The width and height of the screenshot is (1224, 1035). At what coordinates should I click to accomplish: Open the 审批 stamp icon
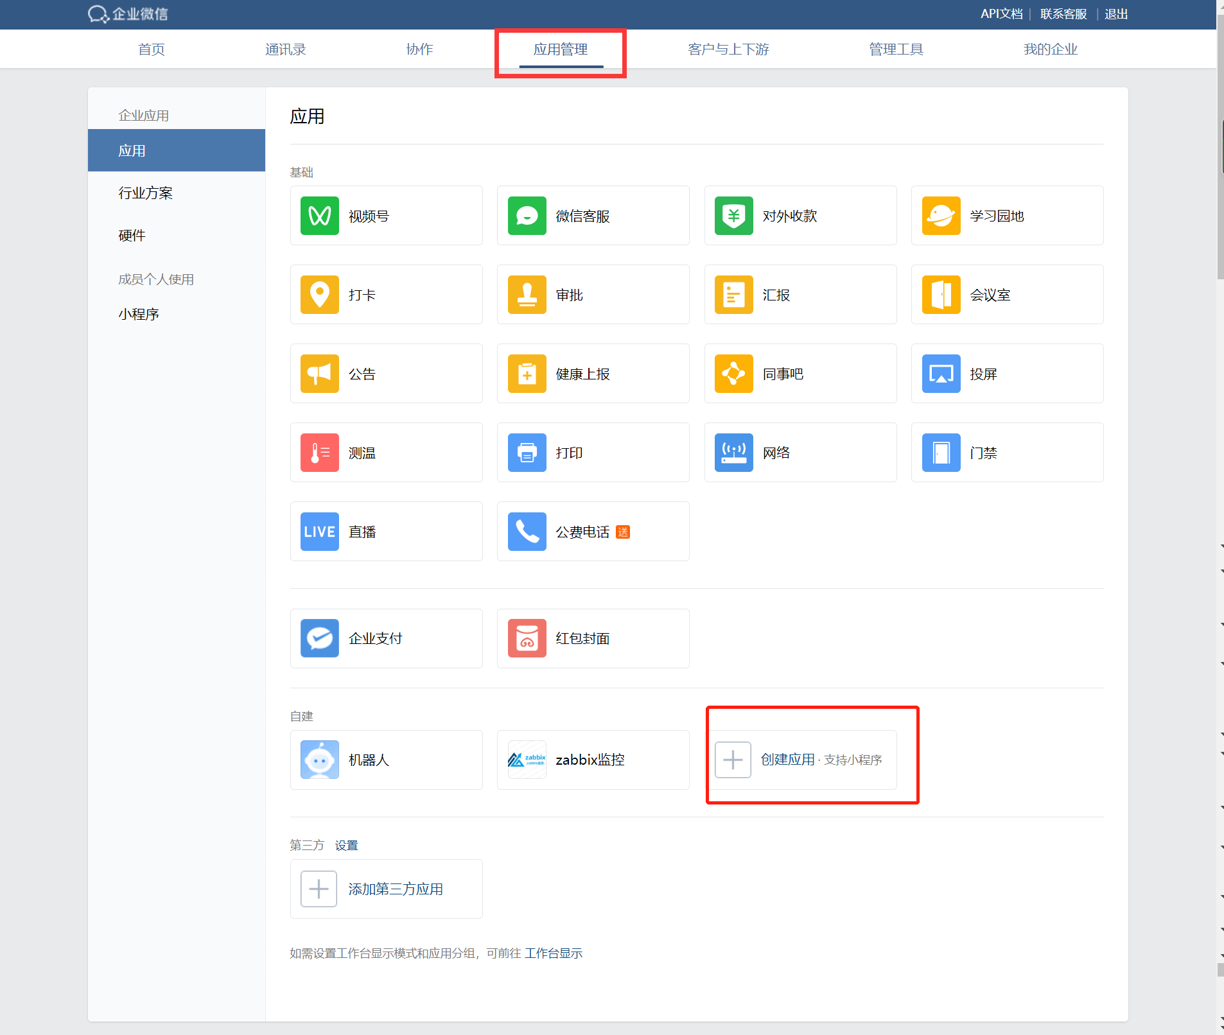[527, 295]
